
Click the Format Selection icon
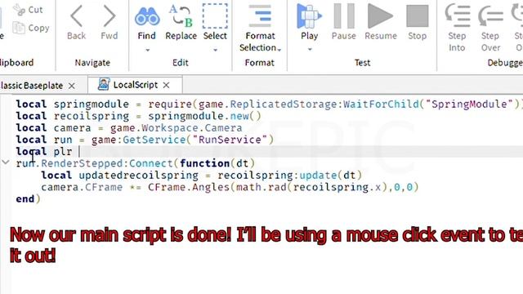point(260,16)
